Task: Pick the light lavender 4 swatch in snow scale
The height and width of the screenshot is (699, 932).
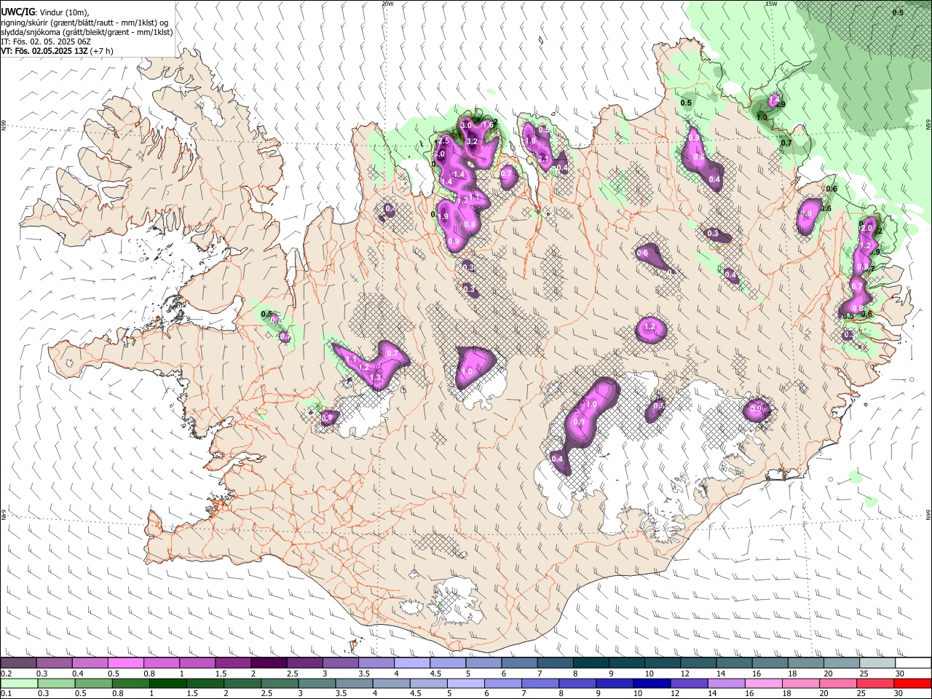Action: point(411,663)
